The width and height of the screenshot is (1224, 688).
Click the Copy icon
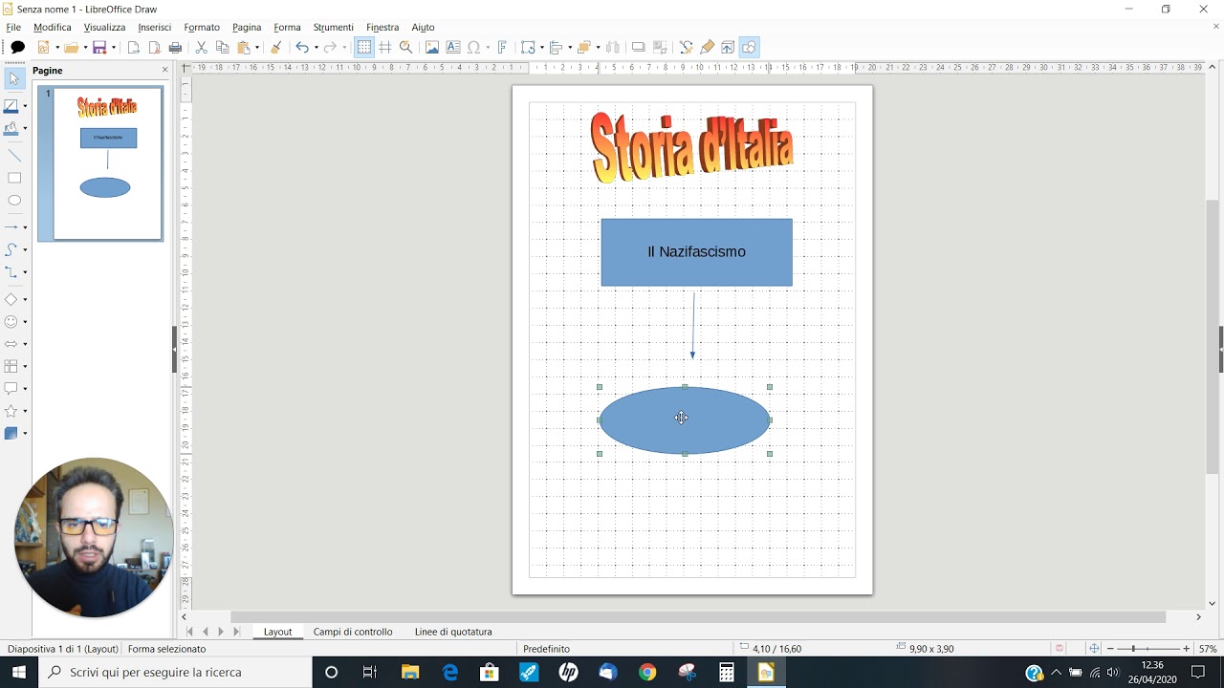tap(223, 47)
